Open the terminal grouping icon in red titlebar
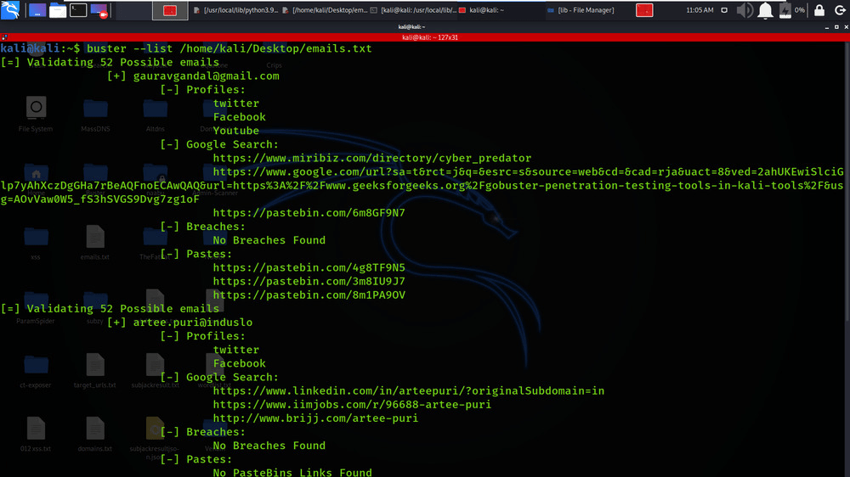Viewport: 850px width, 477px height. coord(4,37)
